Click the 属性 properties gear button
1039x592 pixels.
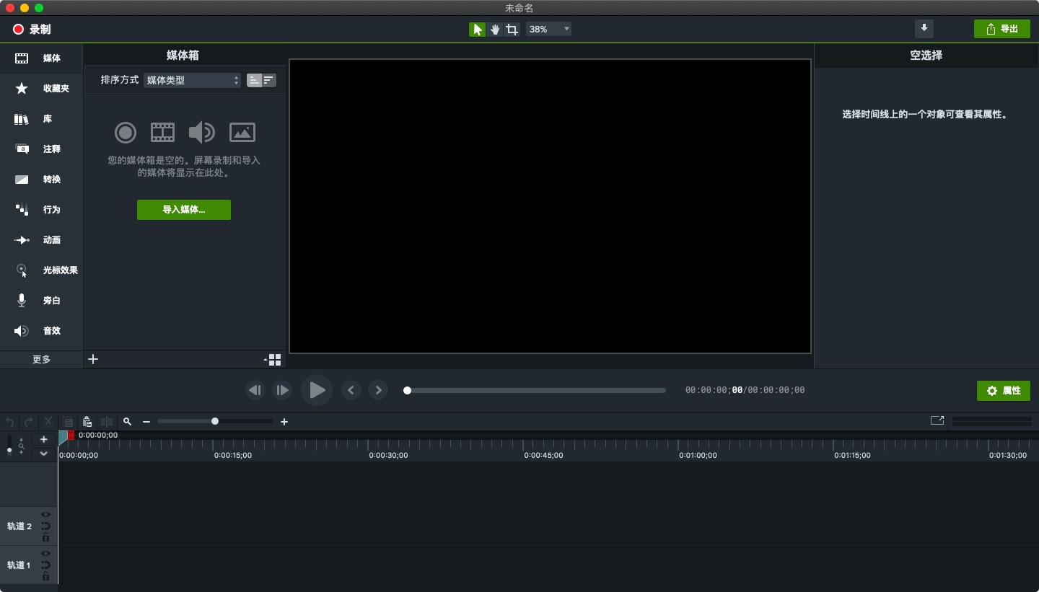[x=1004, y=390]
